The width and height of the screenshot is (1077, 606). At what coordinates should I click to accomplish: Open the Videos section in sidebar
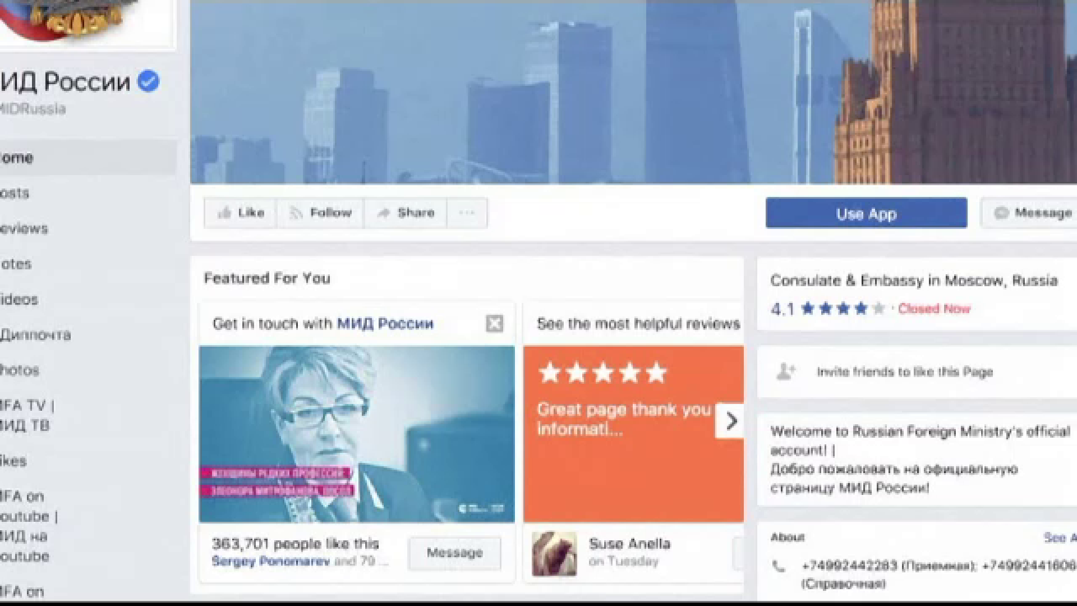click(19, 300)
